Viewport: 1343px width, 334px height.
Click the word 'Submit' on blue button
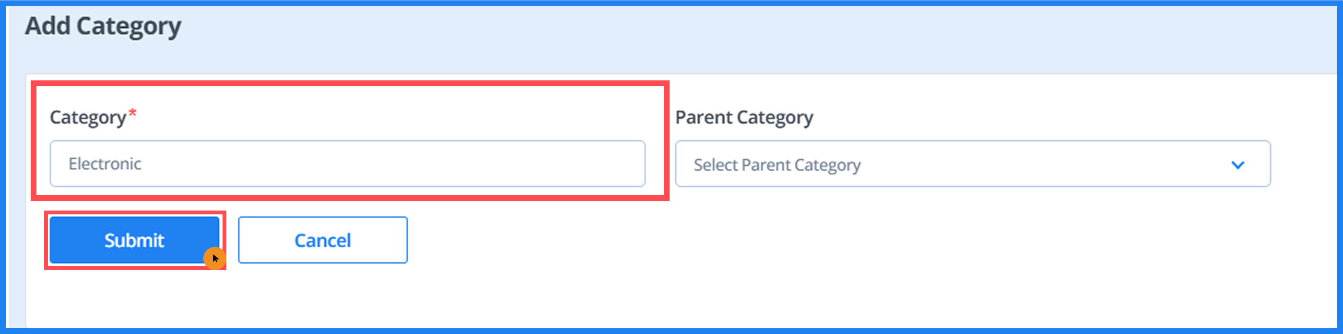point(134,240)
